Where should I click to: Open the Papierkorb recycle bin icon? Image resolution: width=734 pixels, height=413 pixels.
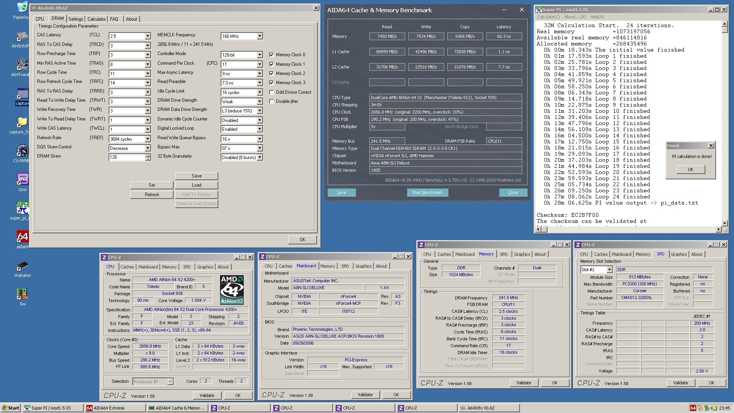tap(22, 7)
